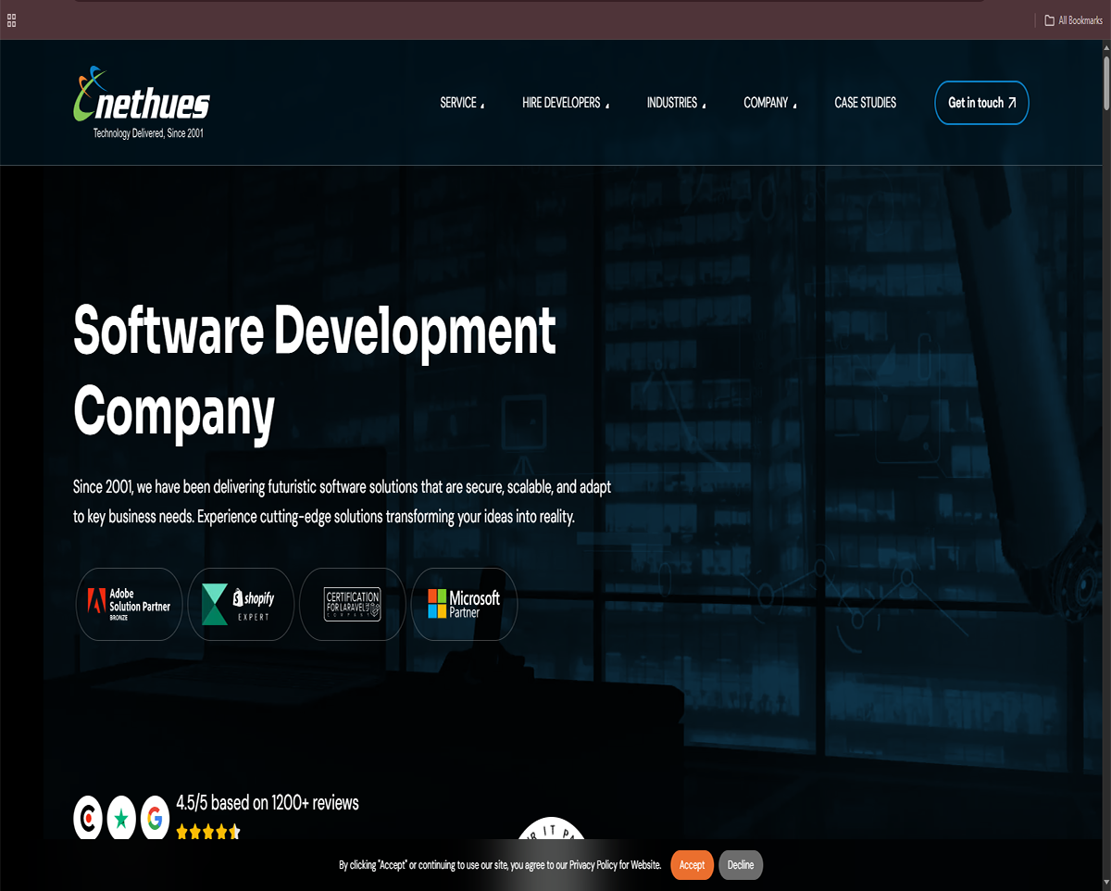Open the All Bookmarks folder

[1073, 20]
